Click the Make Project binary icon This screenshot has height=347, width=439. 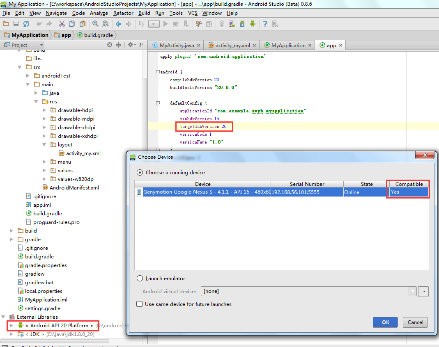141,24
